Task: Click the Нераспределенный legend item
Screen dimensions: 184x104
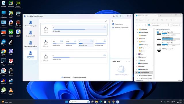Action: (x=79, y=77)
